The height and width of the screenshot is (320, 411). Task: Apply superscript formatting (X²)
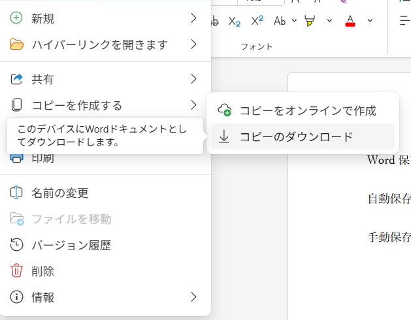point(257,20)
